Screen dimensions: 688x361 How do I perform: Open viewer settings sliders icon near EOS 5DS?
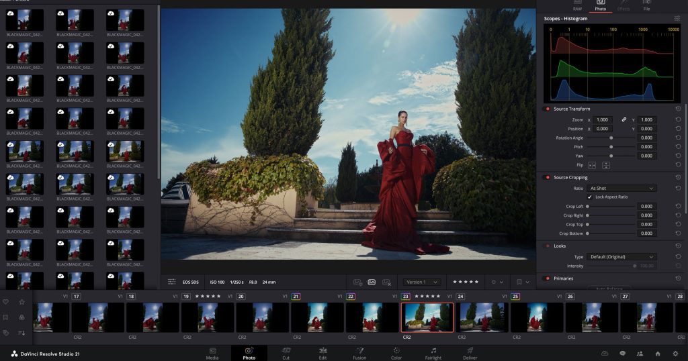click(x=171, y=282)
